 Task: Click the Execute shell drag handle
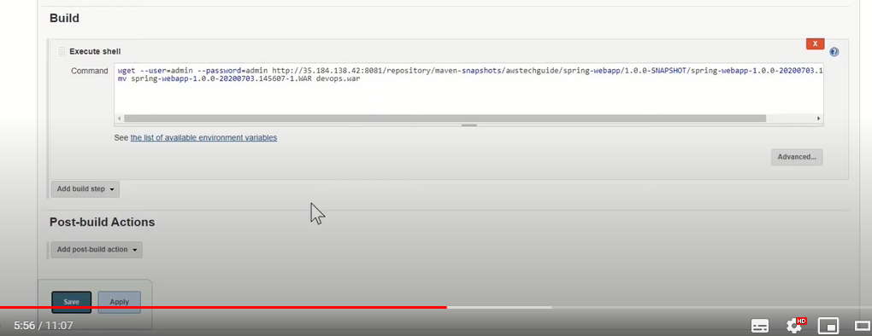[x=62, y=51]
